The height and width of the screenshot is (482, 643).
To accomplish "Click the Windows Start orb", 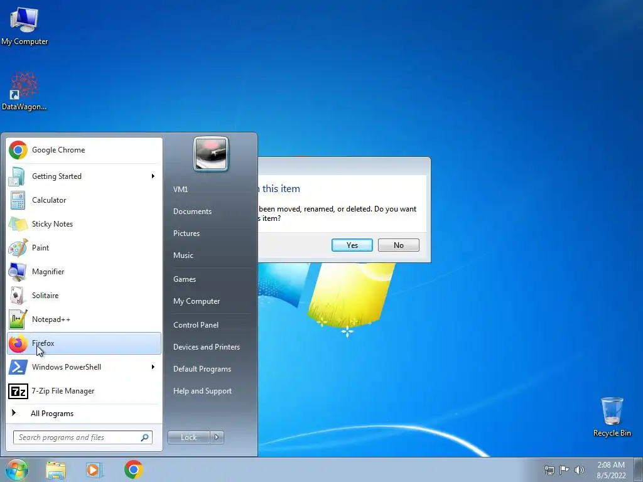I will (17, 469).
